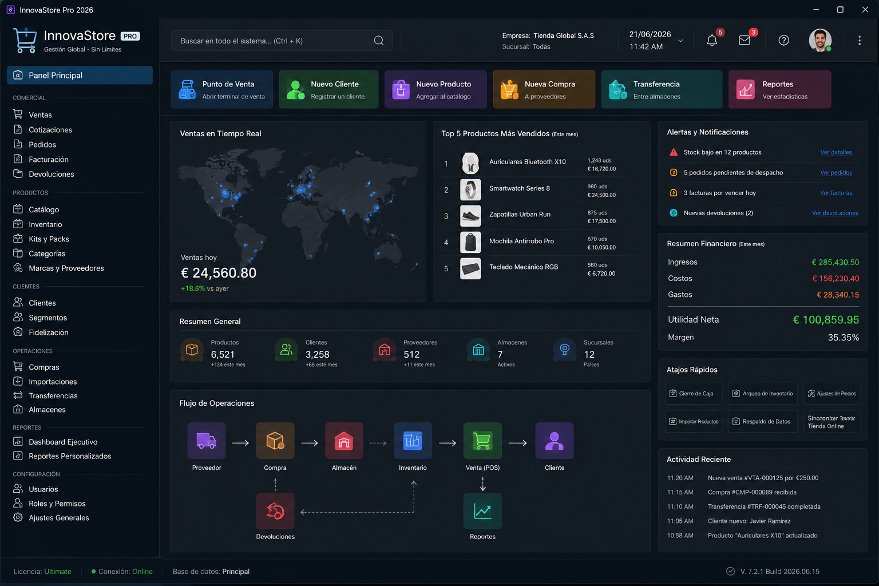
Task: Select the Smartwatch Series 8 product thumbnail
Action: (470, 189)
